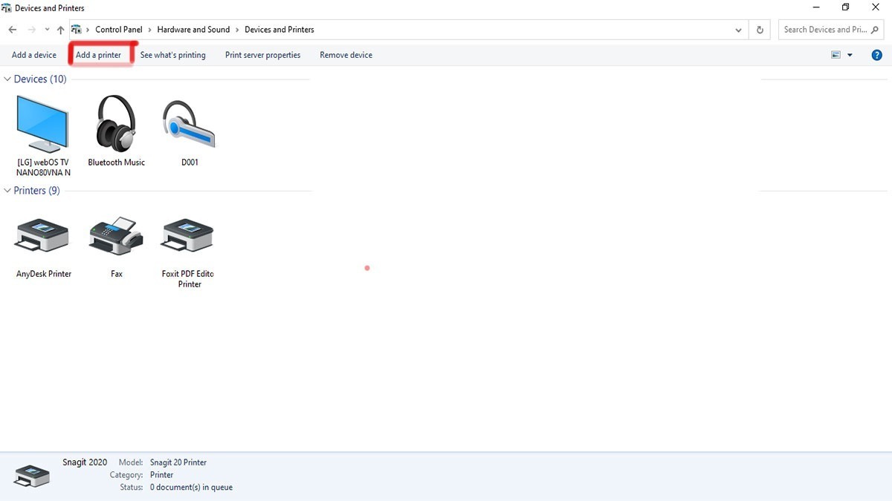Viewport: 892px width, 501px height.
Task: Click the Refresh button in address bar
Action: point(760,30)
